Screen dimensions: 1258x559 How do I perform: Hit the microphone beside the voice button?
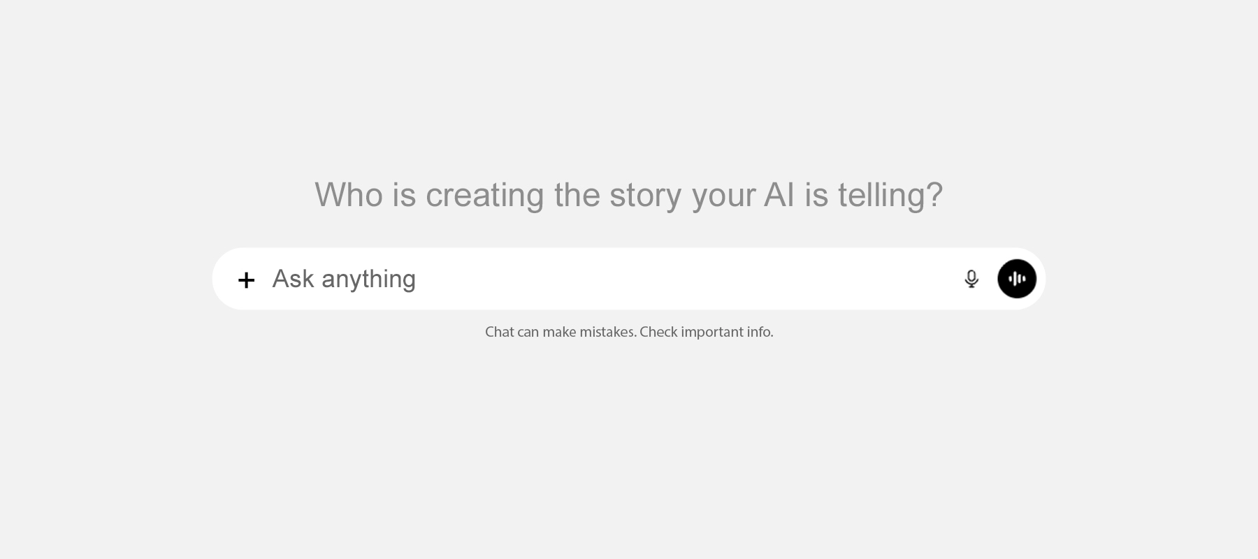[971, 279]
